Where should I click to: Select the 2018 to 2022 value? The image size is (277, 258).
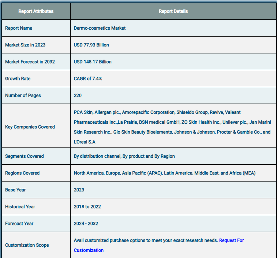click(x=87, y=206)
